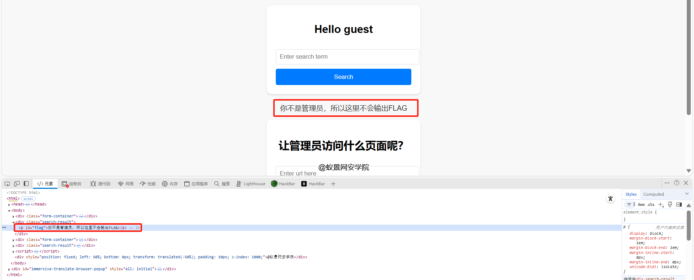Open the Lighthouse tab

(x=251, y=184)
